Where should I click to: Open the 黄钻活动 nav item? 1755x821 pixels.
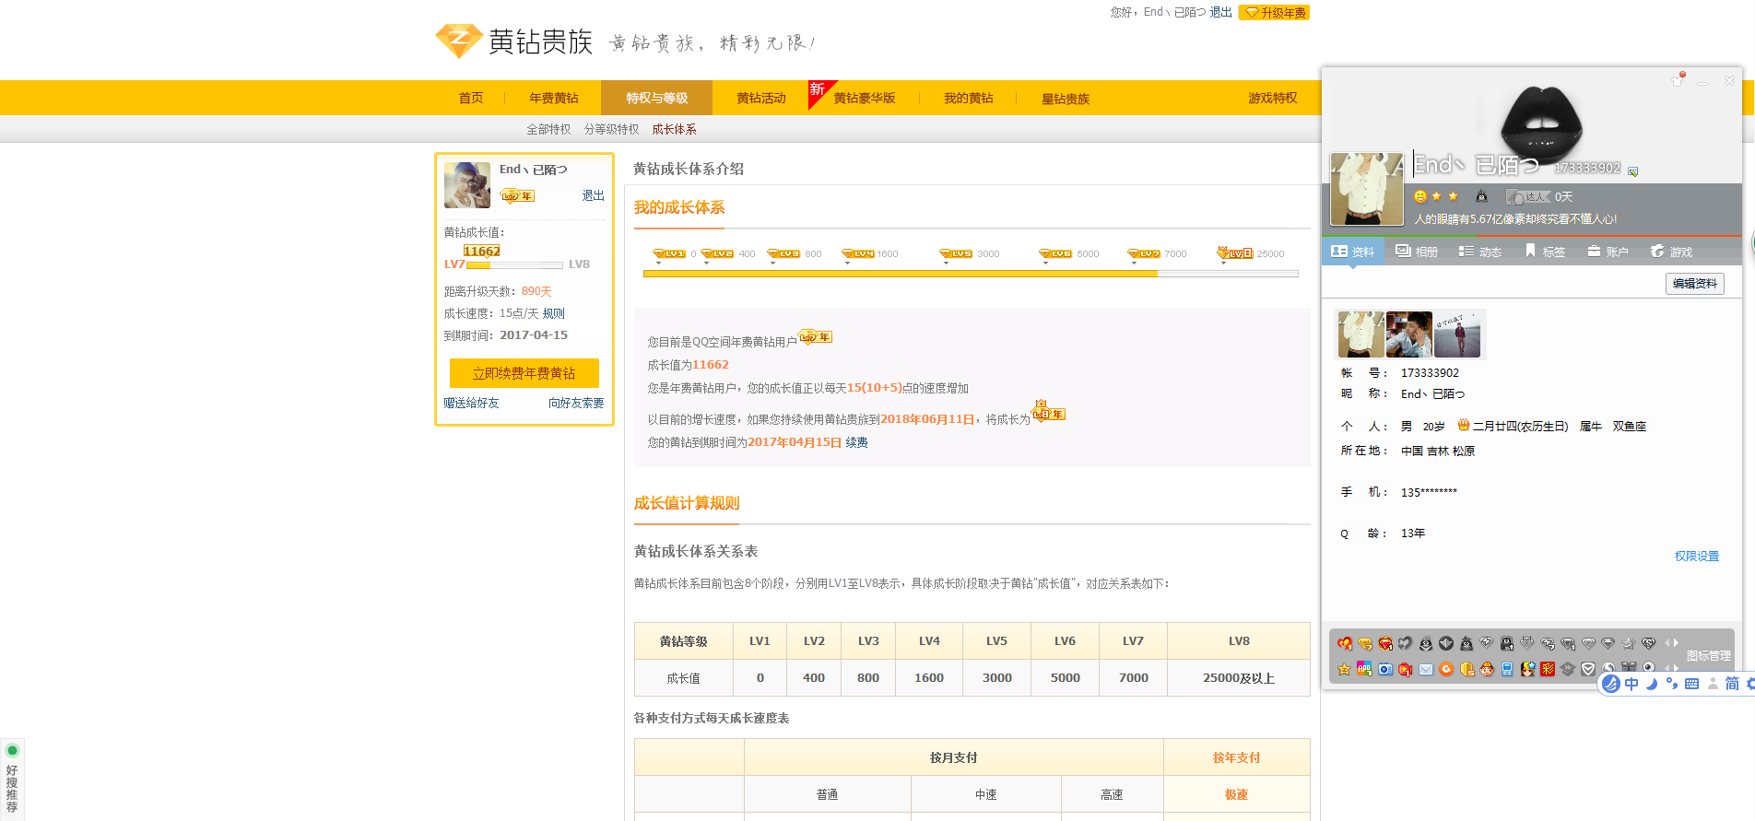click(x=761, y=98)
